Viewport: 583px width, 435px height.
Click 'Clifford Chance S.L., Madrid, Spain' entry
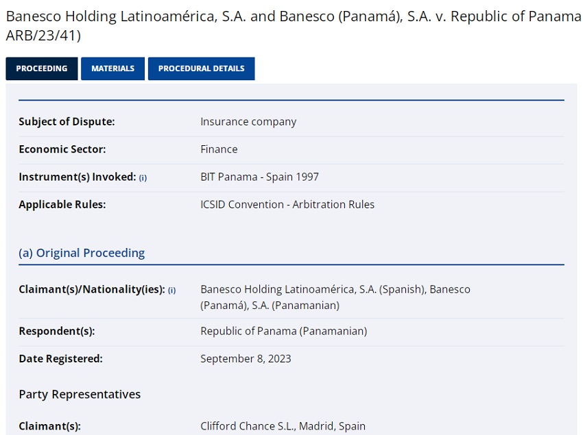[x=283, y=426]
